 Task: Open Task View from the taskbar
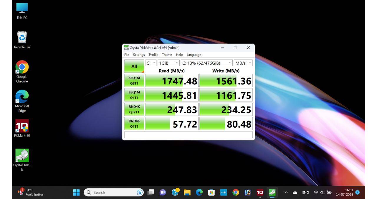click(x=151, y=193)
